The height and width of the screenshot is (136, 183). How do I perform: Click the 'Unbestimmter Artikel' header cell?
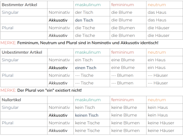[24, 52]
